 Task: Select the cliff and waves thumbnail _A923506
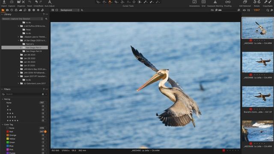(258, 131)
